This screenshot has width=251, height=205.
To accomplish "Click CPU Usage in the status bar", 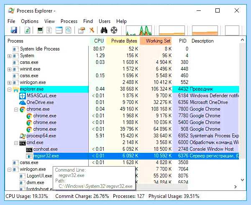I will (x=27, y=196).
